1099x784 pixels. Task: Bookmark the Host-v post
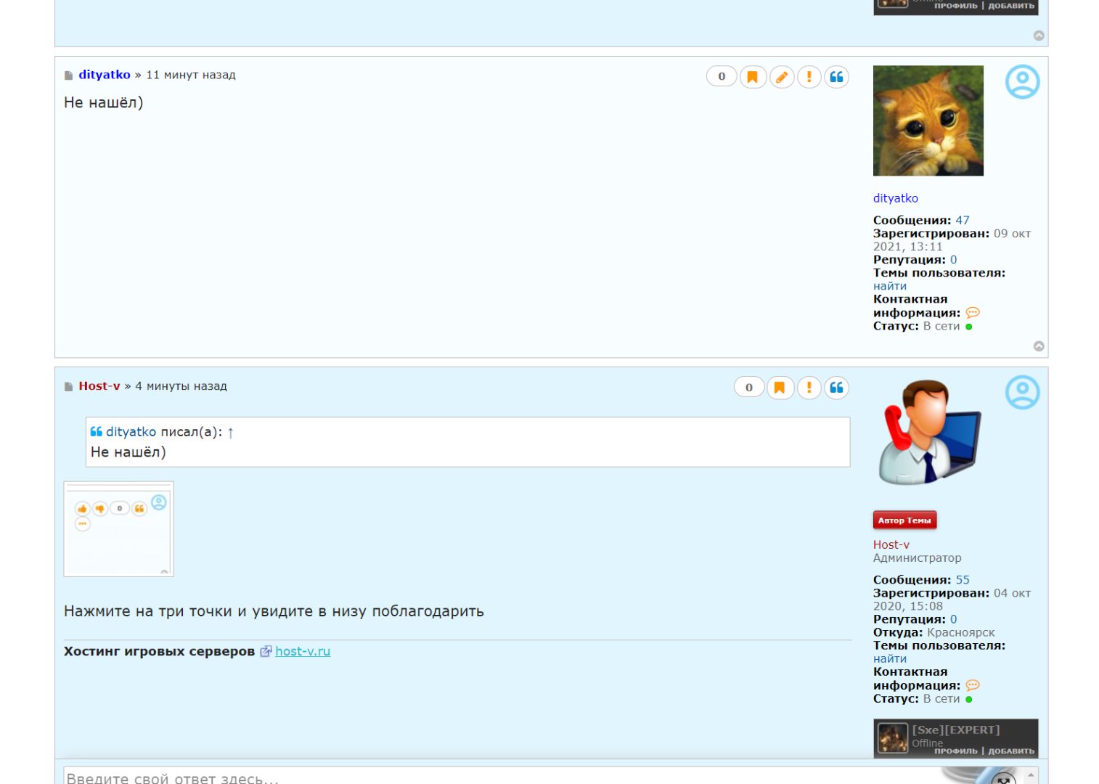click(780, 388)
